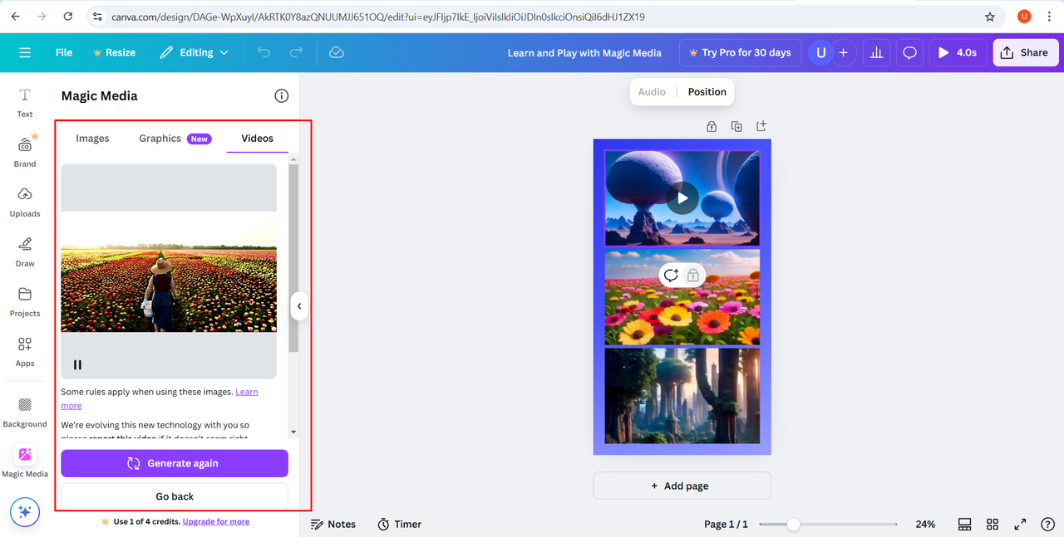Click Try Pro for 30 days
The width and height of the screenshot is (1064, 537).
tap(740, 52)
